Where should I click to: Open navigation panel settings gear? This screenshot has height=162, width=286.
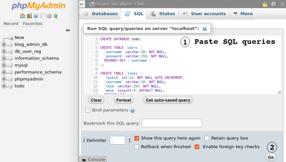pos(49,16)
